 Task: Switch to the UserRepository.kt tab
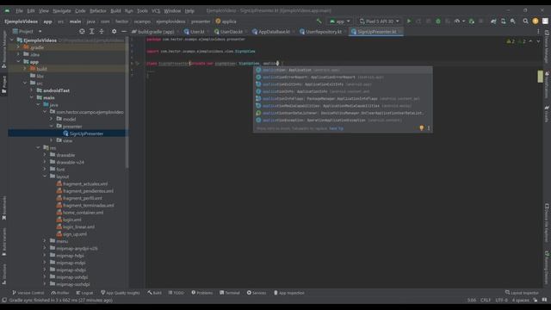(x=320, y=32)
